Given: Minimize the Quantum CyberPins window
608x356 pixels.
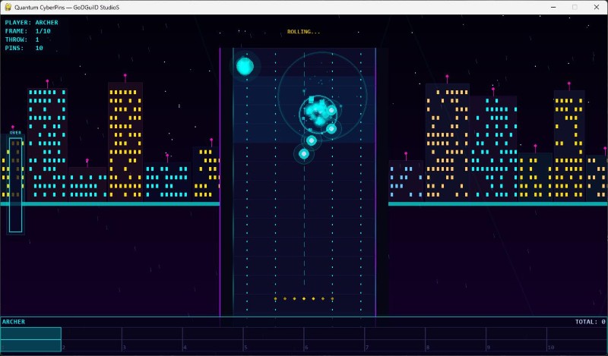Looking at the screenshot, I should pyautogui.click(x=553, y=7).
